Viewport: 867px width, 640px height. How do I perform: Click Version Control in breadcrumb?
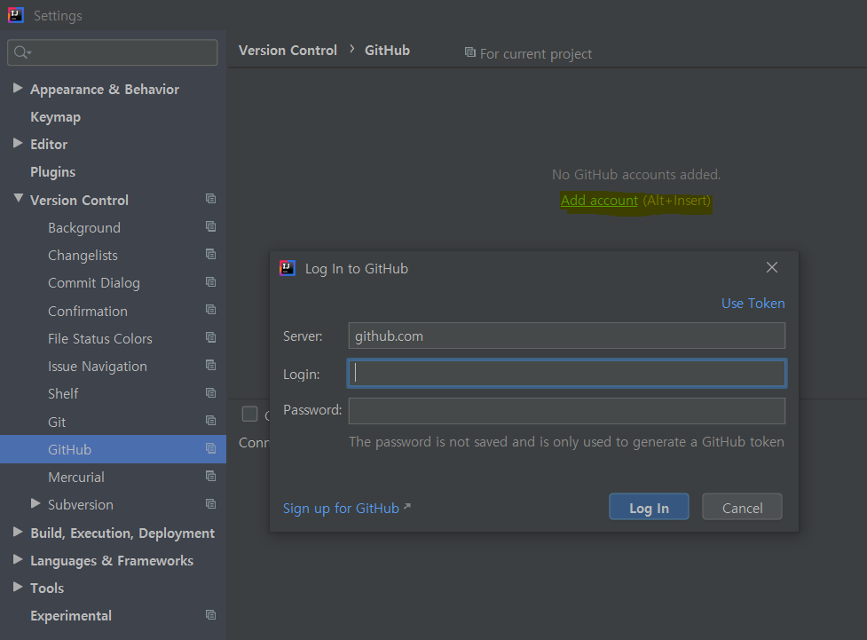[x=288, y=51]
